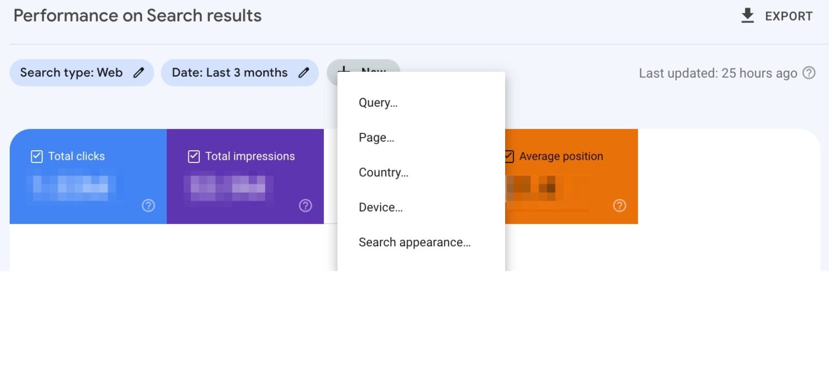Open the help icon on Average position card
The width and height of the screenshot is (829, 385).
click(x=619, y=206)
